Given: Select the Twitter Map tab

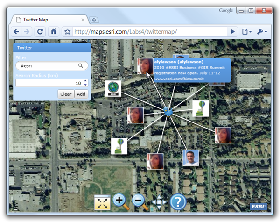Looking at the screenshot, I should (49, 20).
